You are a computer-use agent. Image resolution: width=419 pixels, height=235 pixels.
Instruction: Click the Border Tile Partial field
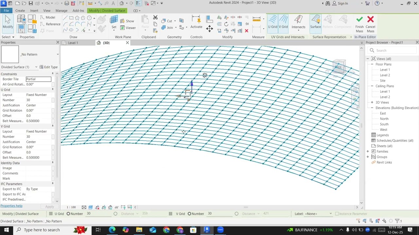(x=39, y=79)
